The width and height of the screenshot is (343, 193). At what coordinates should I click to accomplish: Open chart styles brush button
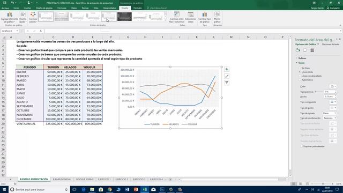(x=227, y=76)
